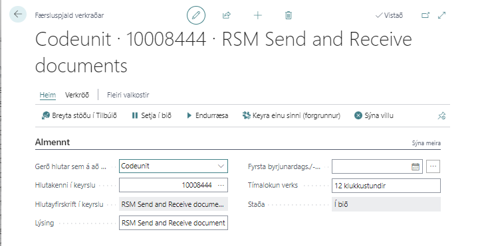Open Fleiri valkostir menu

(x=128, y=95)
